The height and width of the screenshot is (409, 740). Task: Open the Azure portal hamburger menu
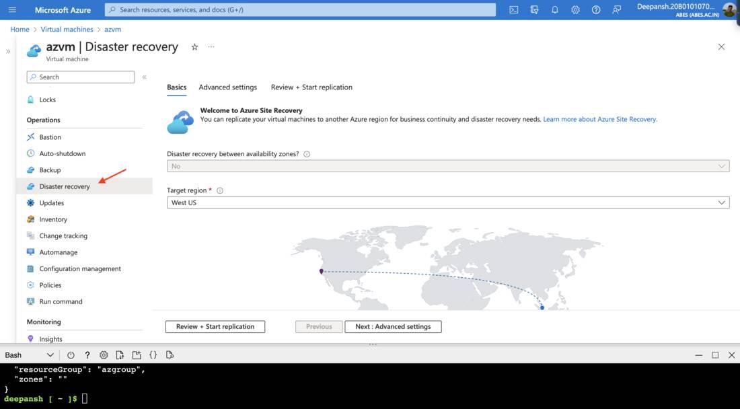(x=12, y=9)
